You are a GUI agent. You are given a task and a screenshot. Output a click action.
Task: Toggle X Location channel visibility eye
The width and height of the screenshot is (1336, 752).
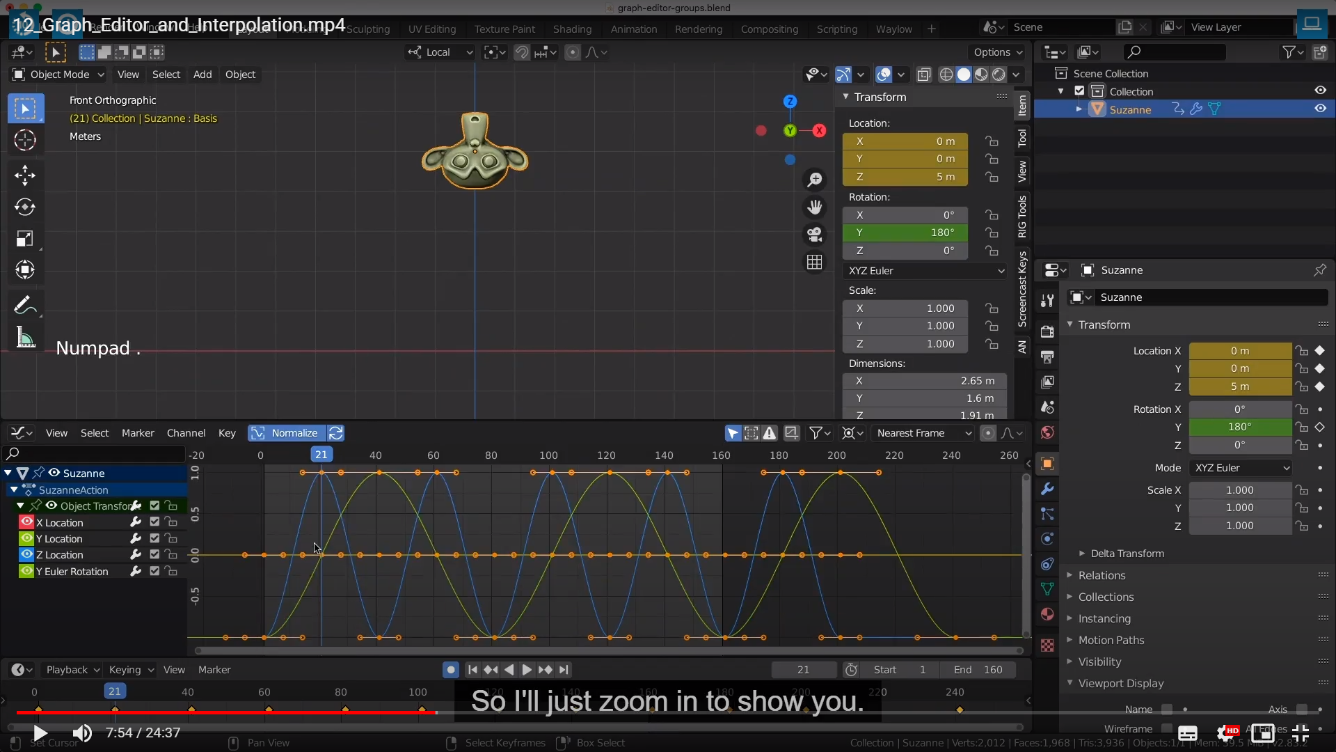pos(26,522)
